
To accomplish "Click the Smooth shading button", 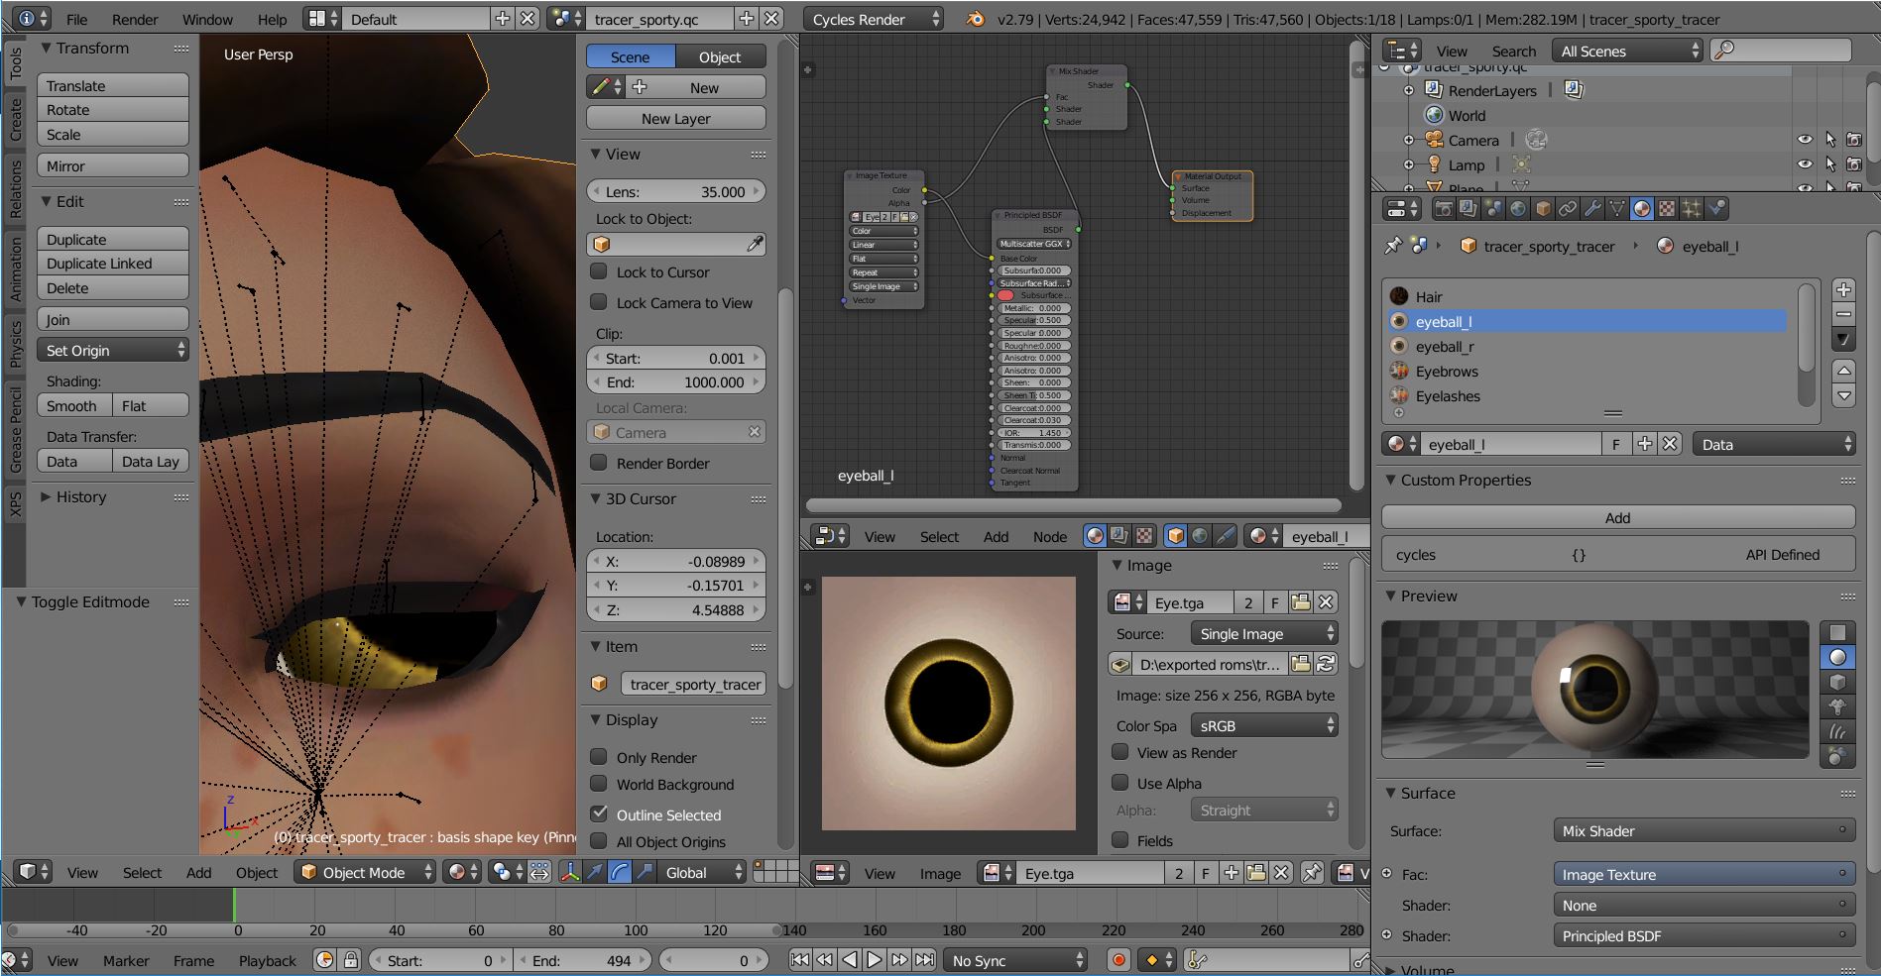I will 73,405.
